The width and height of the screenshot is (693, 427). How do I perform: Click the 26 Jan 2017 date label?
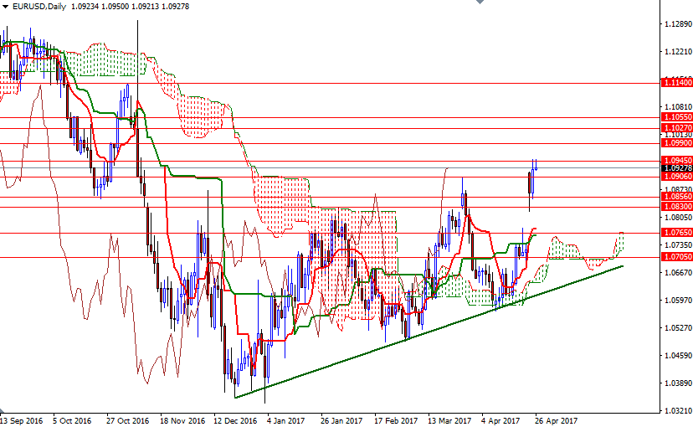tap(341, 421)
